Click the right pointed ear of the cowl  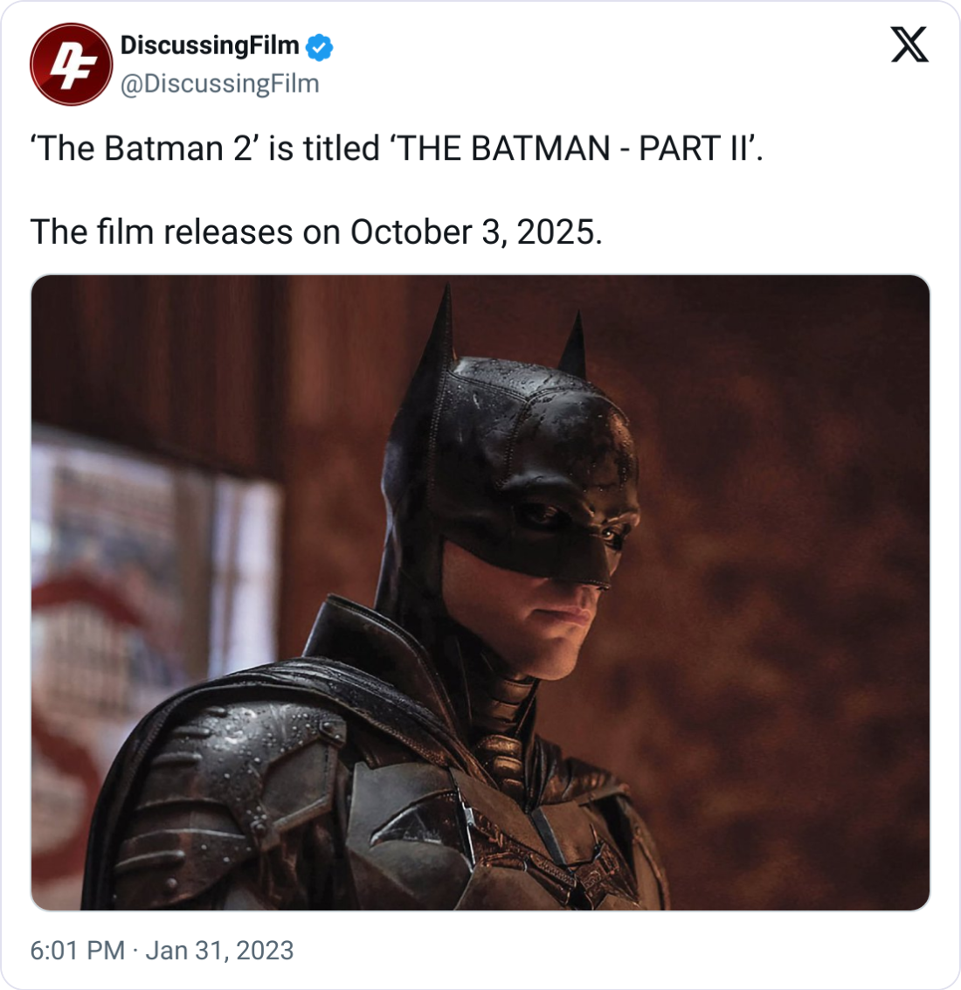coord(574,345)
